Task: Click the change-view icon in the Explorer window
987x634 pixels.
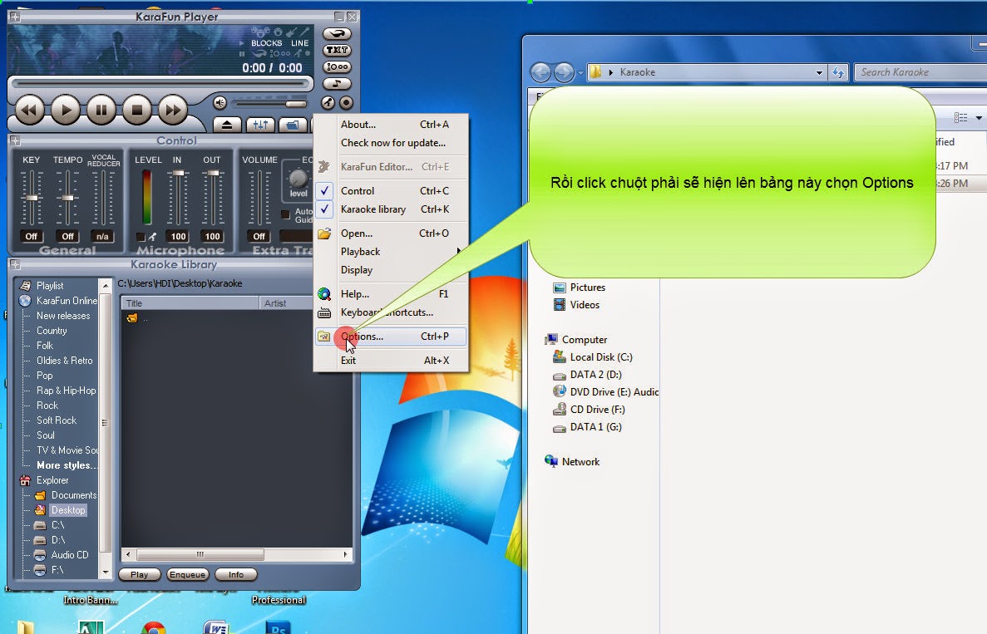Action: click(960, 118)
